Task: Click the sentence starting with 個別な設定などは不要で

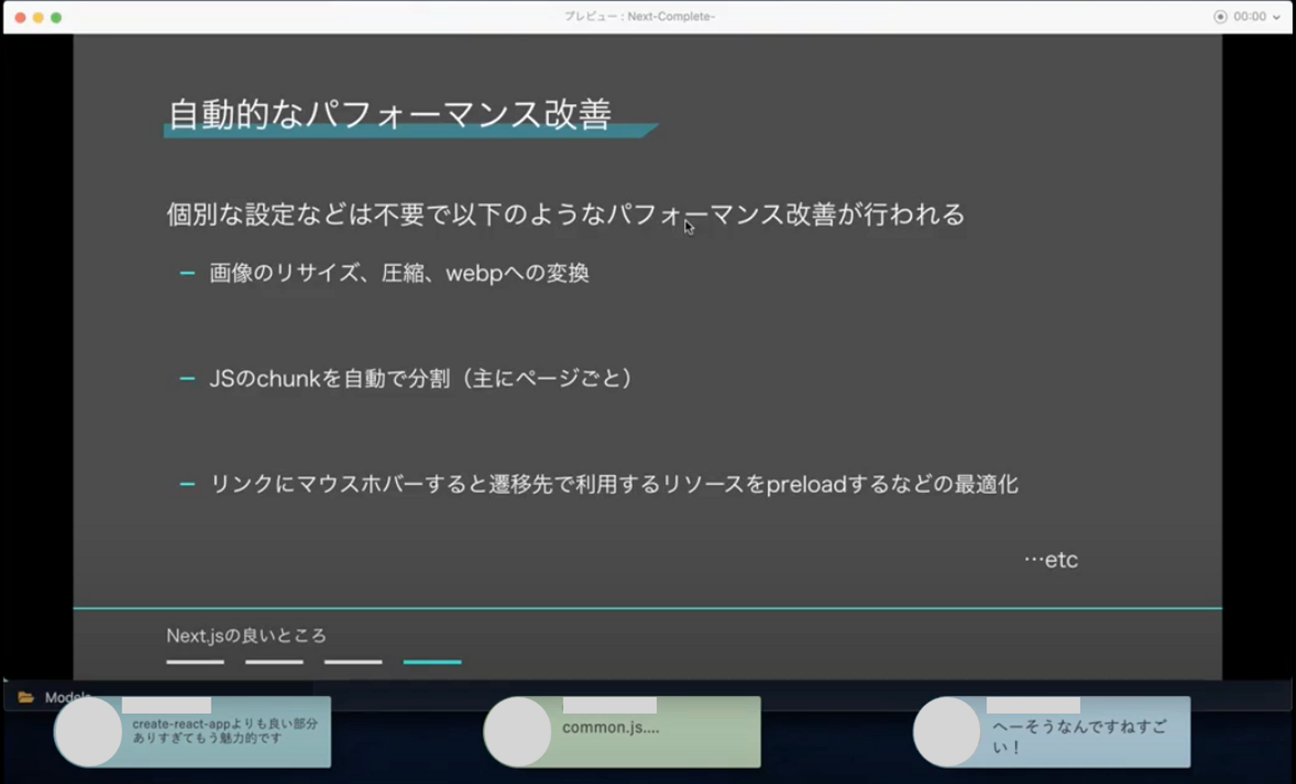Action: coord(565,214)
